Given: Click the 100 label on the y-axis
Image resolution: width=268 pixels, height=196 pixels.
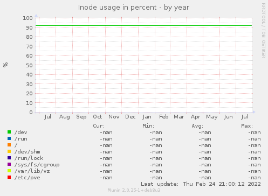Looking at the screenshot, I should pyautogui.click(x=28, y=18).
